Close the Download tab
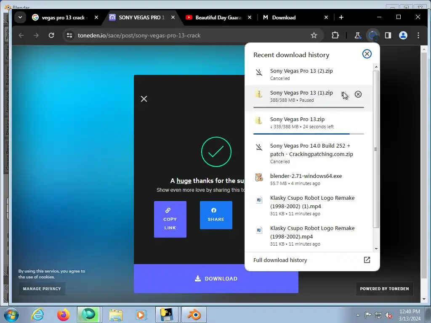The image size is (431, 323). coord(326,17)
